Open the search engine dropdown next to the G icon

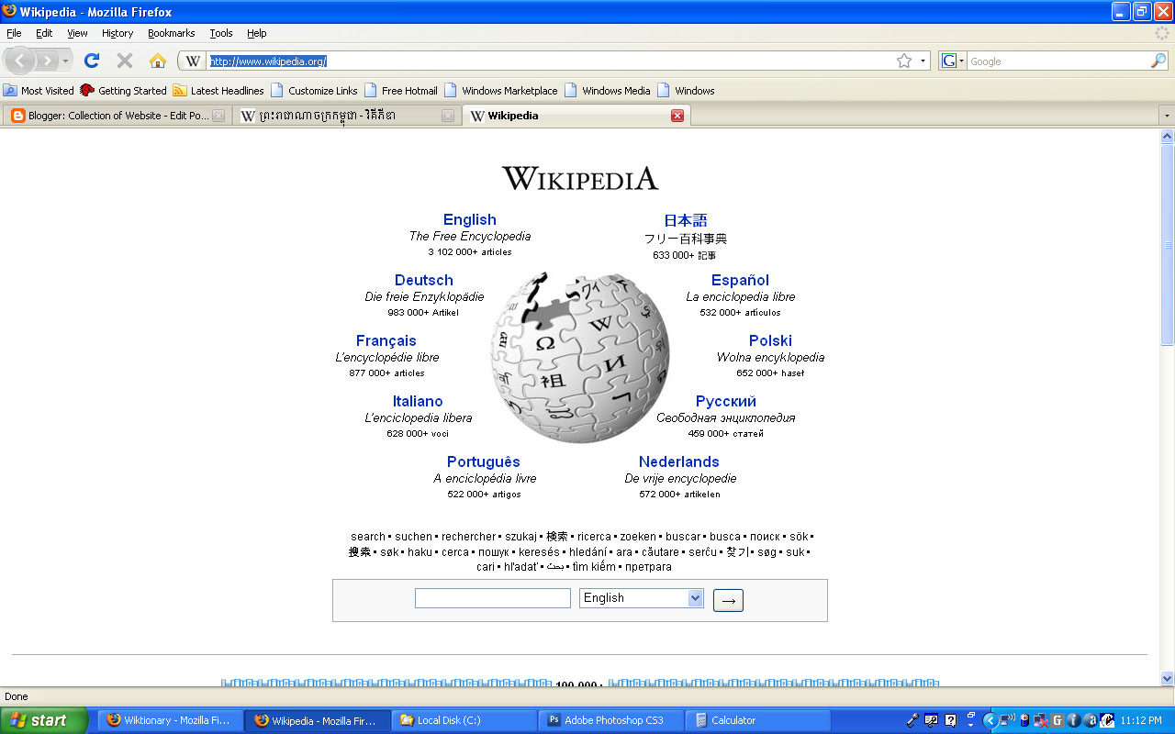click(962, 61)
